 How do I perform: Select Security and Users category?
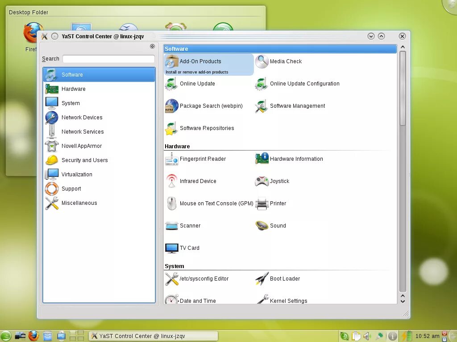coord(99,160)
